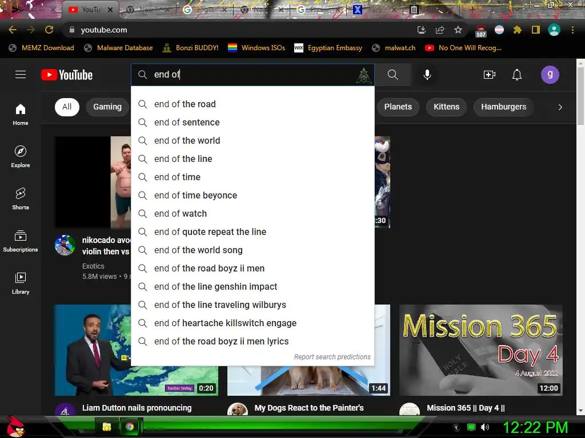Open Chrome three-dot menu
Viewport: 585px width, 438px height.
[x=572, y=30]
